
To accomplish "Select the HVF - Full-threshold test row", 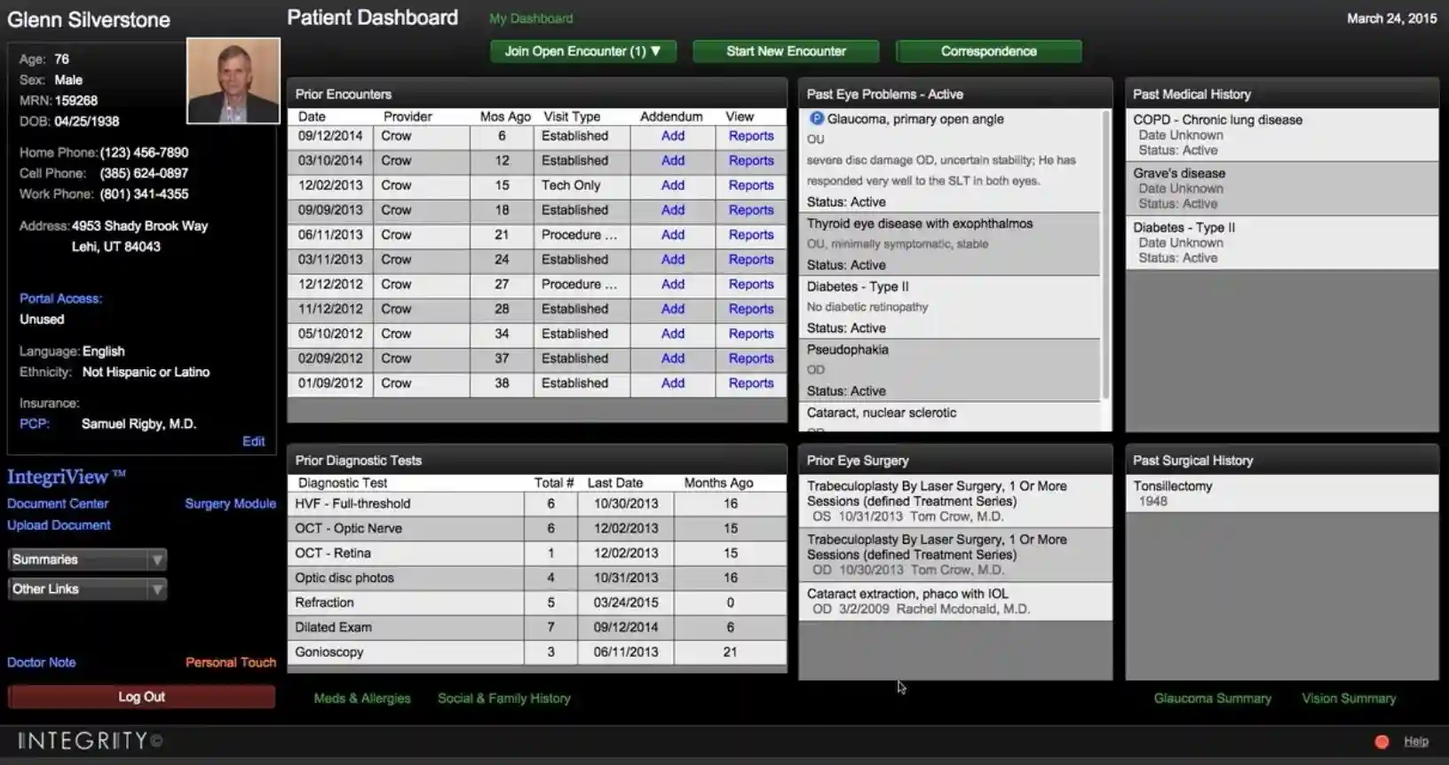I will (536, 503).
